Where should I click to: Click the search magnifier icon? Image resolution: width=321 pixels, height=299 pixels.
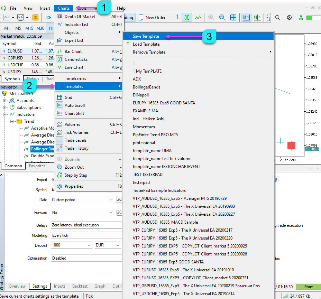(x=277, y=17)
